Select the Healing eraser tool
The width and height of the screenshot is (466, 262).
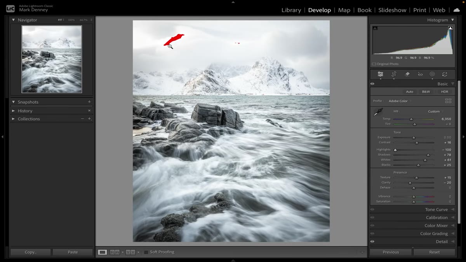coord(407,74)
